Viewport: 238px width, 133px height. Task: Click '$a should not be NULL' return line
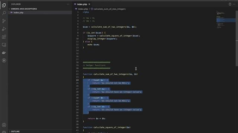(111, 83)
